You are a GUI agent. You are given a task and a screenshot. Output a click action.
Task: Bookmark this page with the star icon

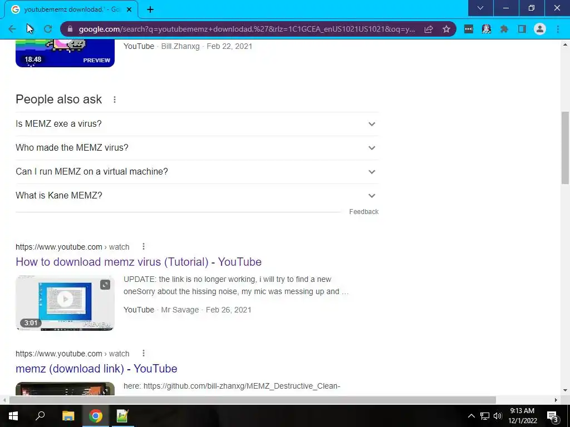446,29
